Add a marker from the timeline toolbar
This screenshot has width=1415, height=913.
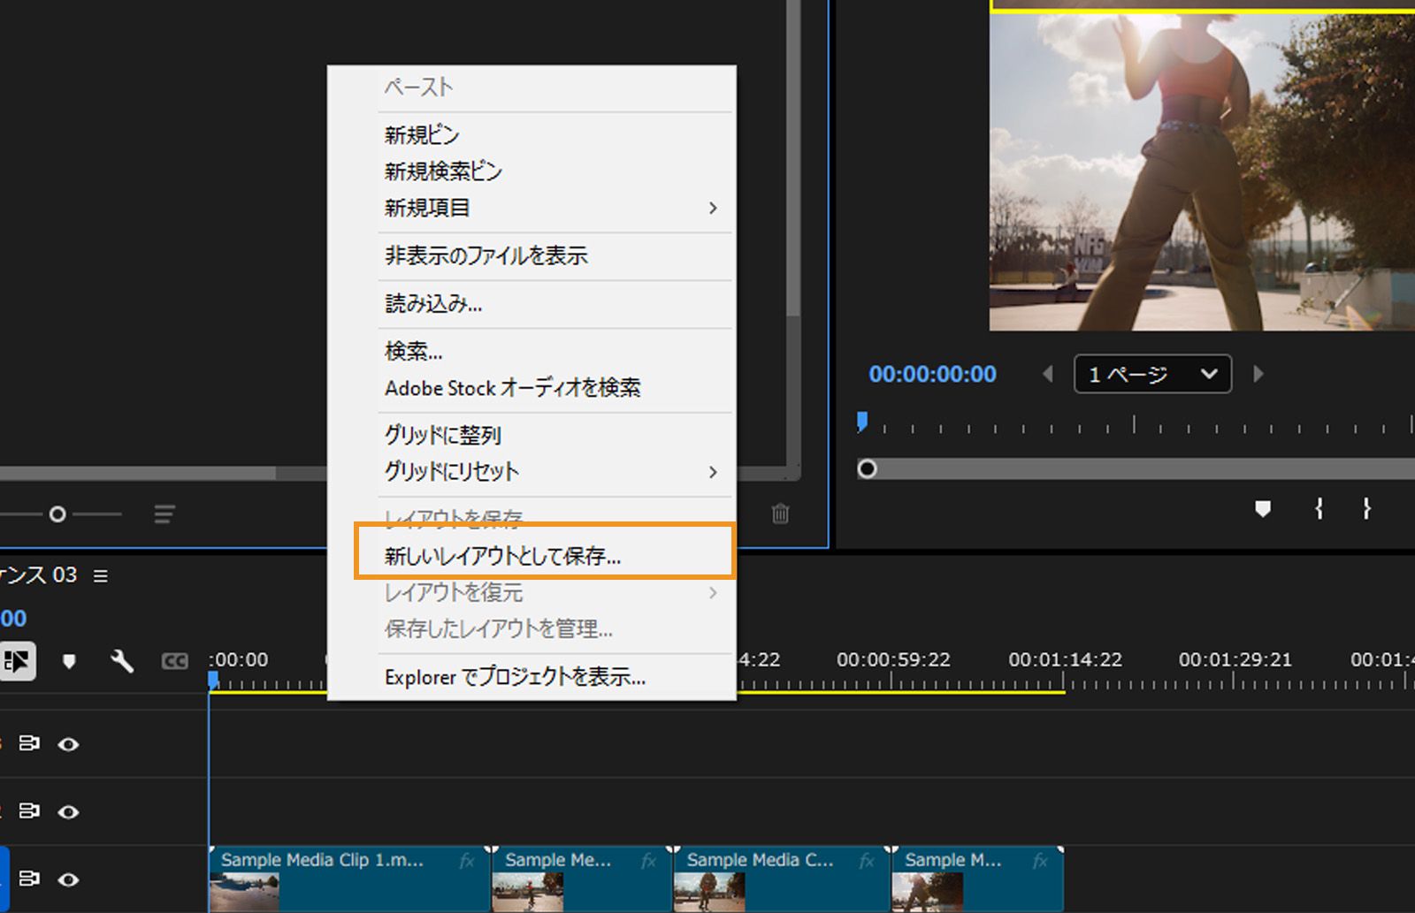tap(69, 661)
